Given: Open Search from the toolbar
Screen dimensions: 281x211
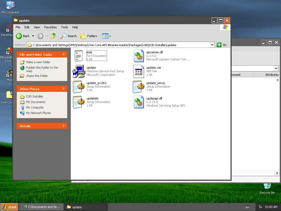Looking at the screenshot, I should 68,36.
